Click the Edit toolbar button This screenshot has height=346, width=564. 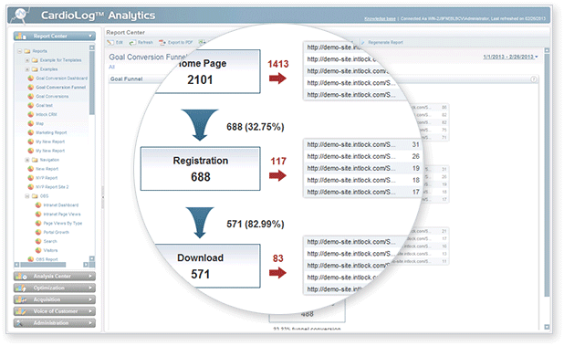(116, 42)
